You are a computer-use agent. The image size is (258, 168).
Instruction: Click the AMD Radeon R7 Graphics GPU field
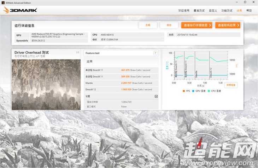[59, 35]
